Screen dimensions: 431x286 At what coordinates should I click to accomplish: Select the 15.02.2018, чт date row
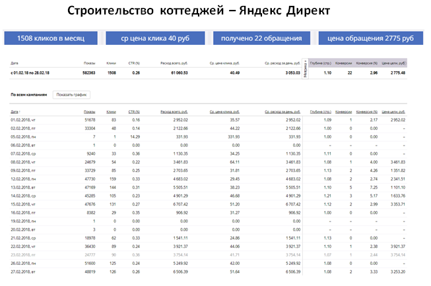[x=208, y=204]
